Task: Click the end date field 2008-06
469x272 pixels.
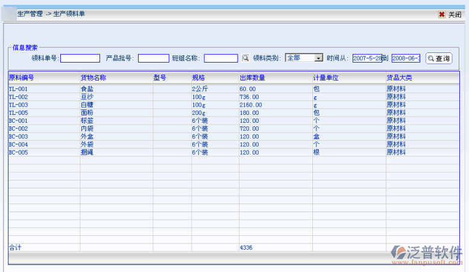Action: pos(406,58)
